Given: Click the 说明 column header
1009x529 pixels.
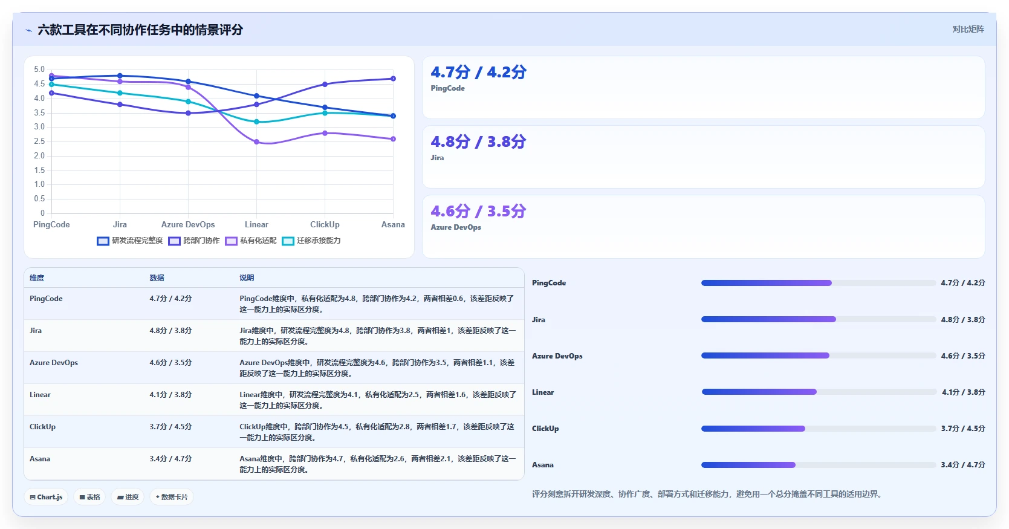Looking at the screenshot, I should coord(247,278).
